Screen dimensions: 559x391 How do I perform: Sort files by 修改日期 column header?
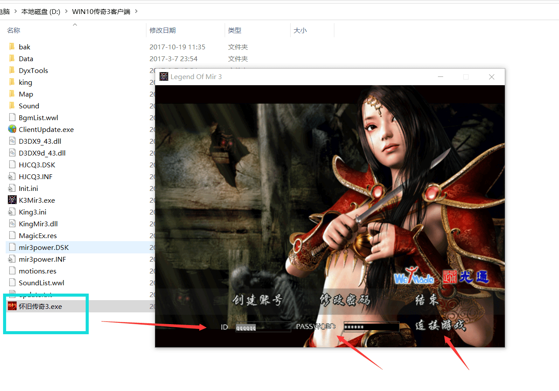coord(163,30)
